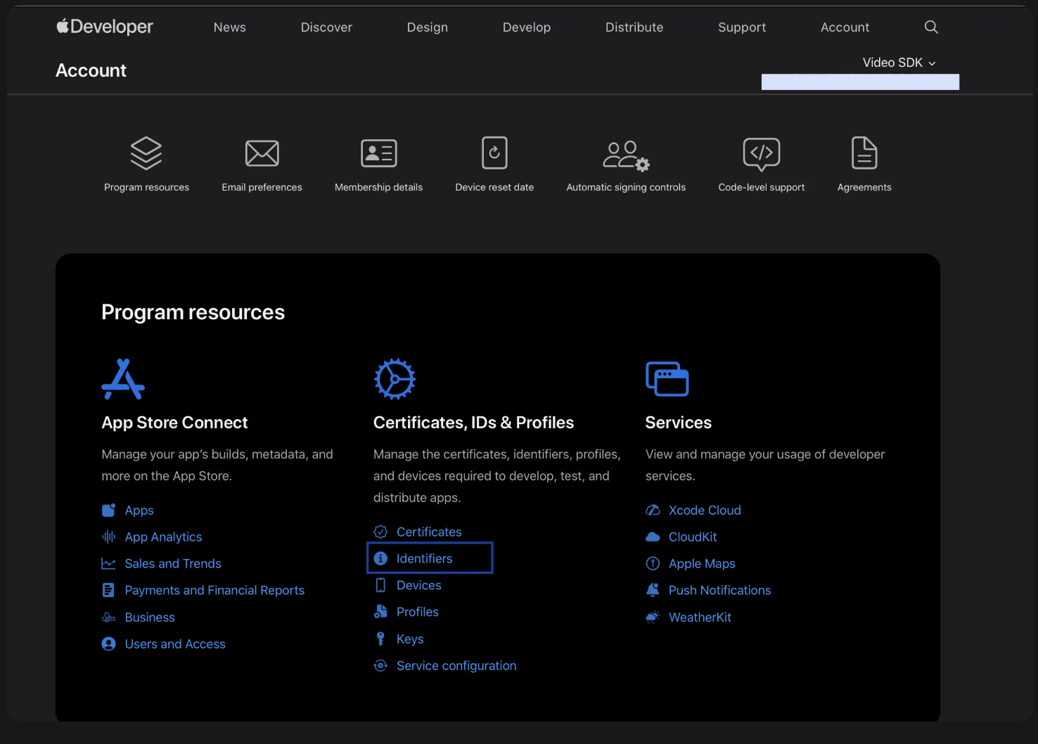This screenshot has width=1038, height=744.
Task: Open Users and Access
Action: click(175, 644)
